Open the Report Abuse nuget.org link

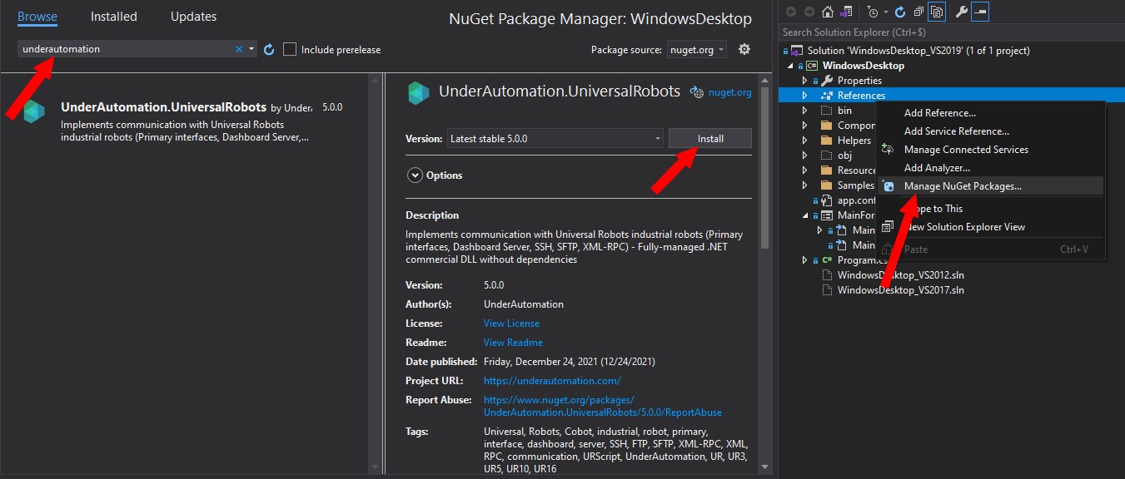(x=603, y=406)
